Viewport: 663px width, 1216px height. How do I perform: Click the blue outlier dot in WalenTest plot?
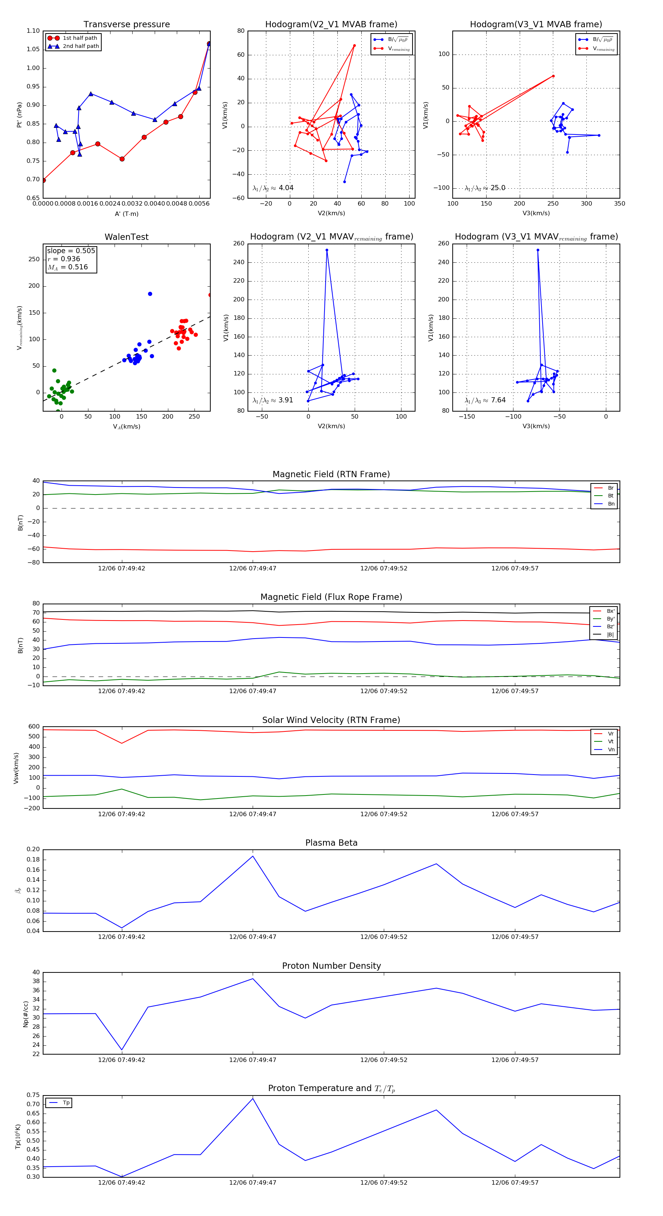point(150,294)
